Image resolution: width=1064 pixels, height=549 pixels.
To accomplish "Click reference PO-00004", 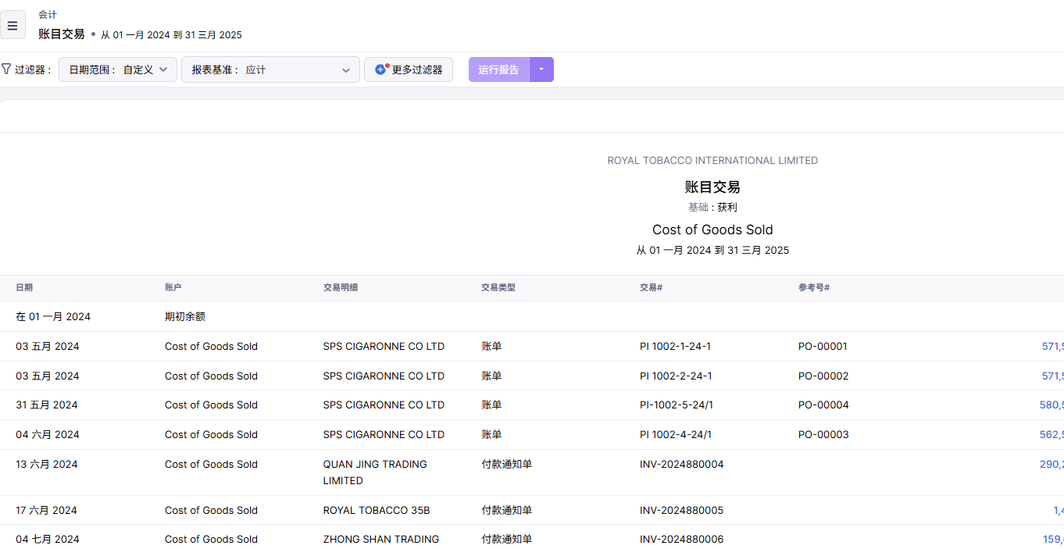I will pyautogui.click(x=823, y=405).
